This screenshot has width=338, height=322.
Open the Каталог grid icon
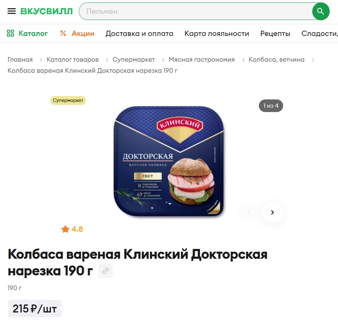pyautogui.click(x=10, y=33)
